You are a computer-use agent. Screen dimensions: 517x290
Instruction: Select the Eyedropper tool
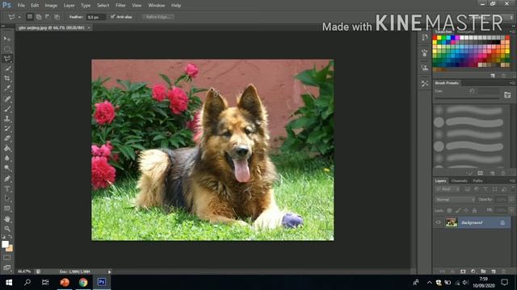pos(7,88)
